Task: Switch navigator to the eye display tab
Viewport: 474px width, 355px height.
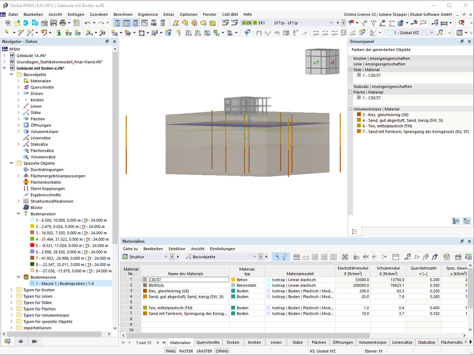Action: point(21,341)
